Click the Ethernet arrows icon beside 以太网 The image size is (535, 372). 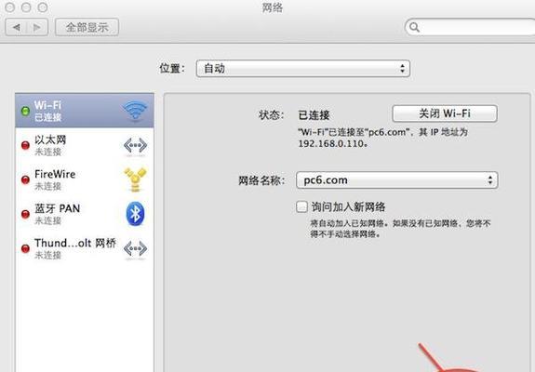[136, 146]
